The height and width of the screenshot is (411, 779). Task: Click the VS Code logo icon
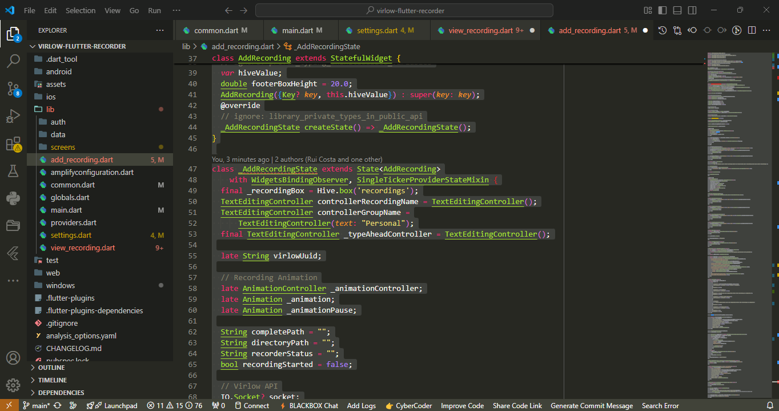click(x=10, y=10)
